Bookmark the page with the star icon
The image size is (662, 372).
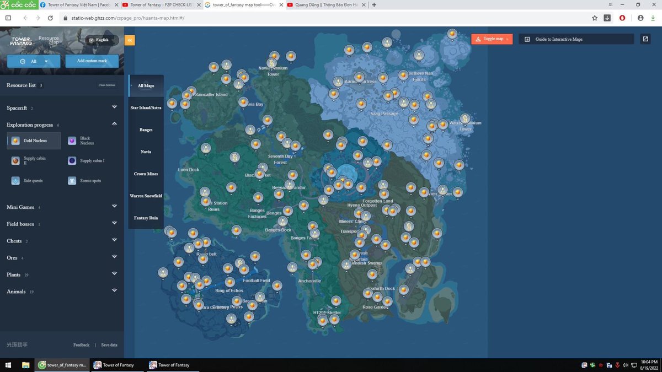595,18
